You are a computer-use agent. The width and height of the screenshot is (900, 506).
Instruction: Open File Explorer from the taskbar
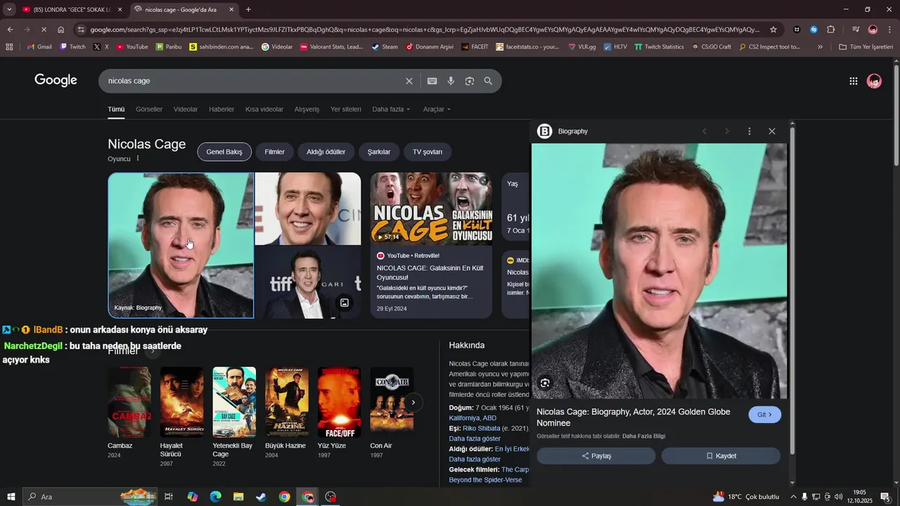point(238,497)
